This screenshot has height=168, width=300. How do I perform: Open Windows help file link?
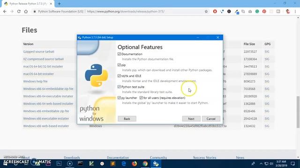coord(35,81)
